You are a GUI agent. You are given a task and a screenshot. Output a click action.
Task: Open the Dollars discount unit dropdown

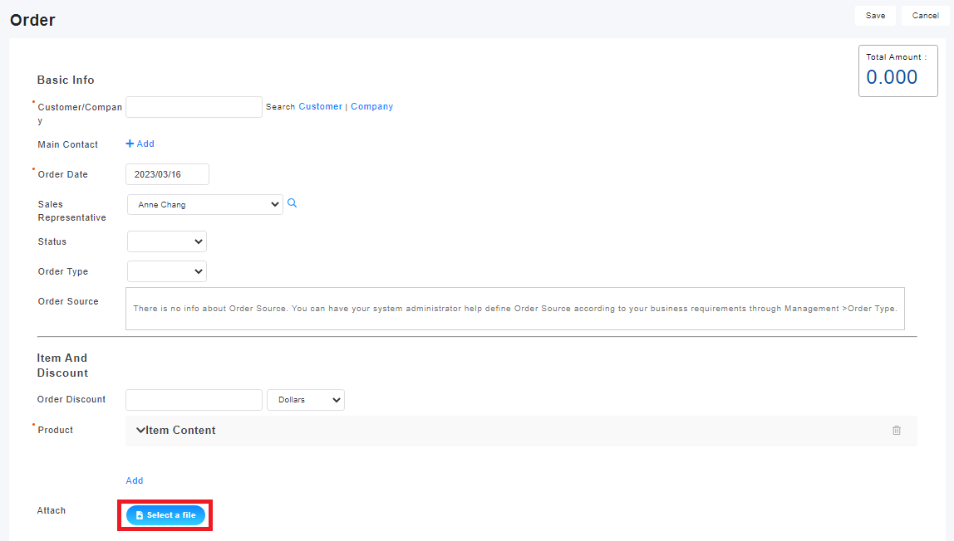point(306,400)
